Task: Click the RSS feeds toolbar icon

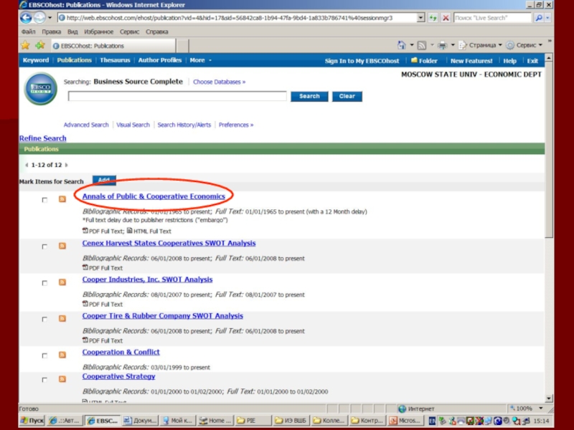Action: (422, 45)
